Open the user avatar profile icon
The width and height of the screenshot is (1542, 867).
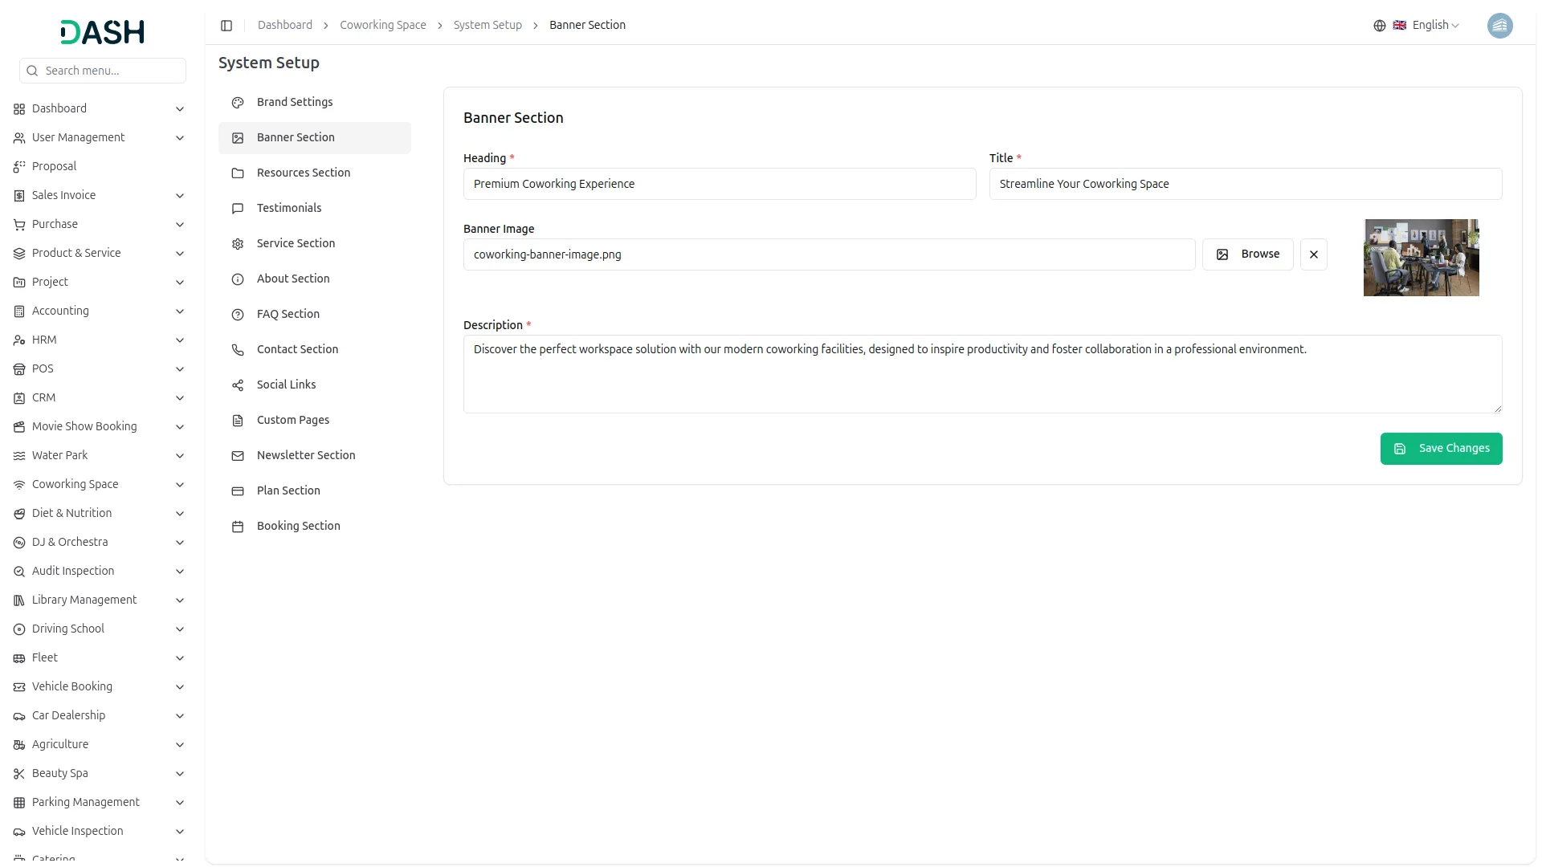point(1499,26)
